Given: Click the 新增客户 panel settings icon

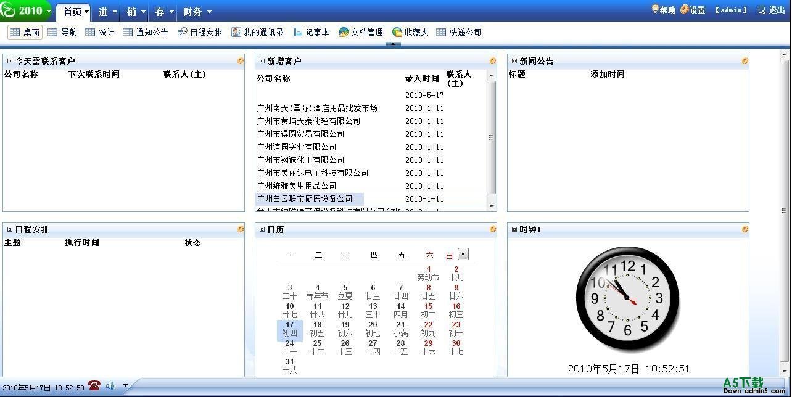Looking at the screenshot, I should pyautogui.click(x=493, y=61).
